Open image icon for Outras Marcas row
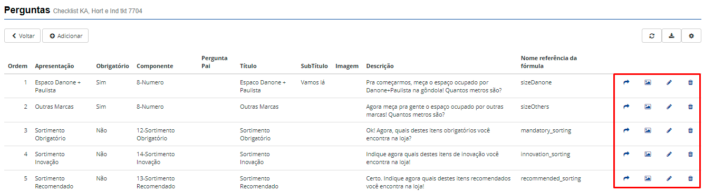Image resolution: width=704 pixels, height=191 pixels. pos(648,107)
